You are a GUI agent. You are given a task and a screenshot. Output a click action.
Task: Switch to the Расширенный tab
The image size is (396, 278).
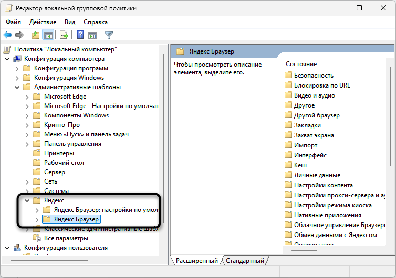click(x=197, y=260)
